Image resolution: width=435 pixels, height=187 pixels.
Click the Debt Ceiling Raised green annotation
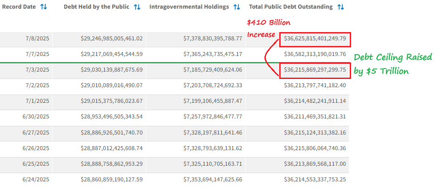pyautogui.click(x=393, y=64)
